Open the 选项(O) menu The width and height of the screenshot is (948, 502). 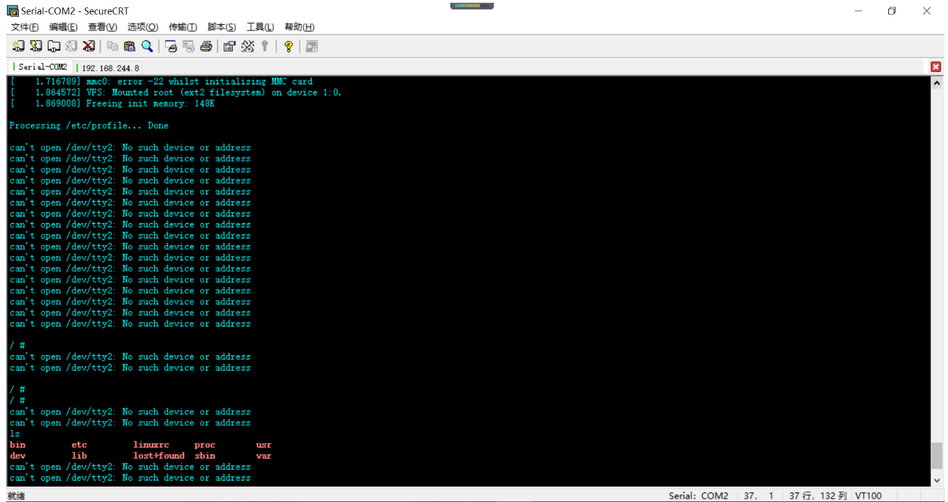pos(143,27)
